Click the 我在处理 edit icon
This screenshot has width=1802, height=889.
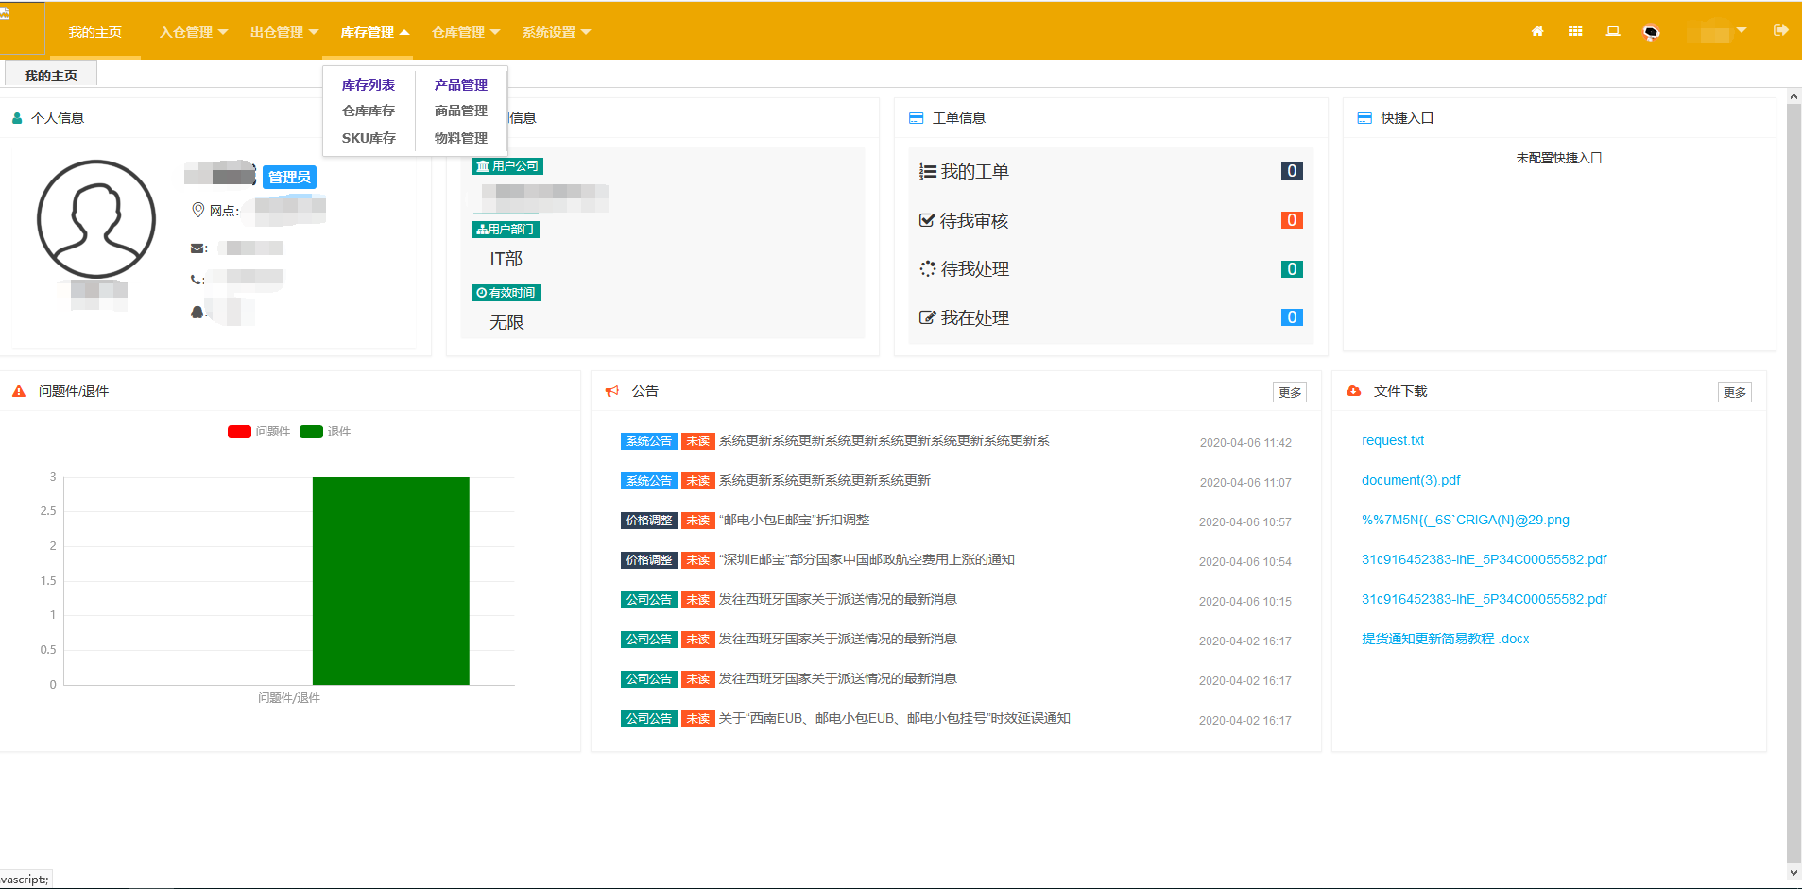[928, 317]
